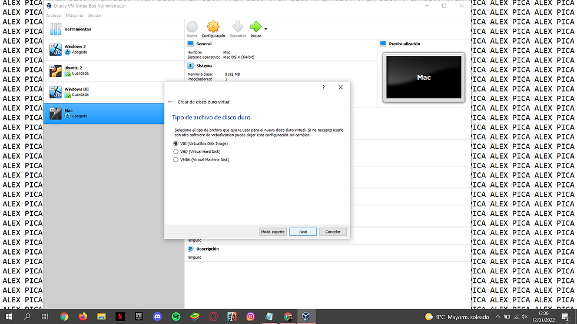This screenshot has height=324, width=577.
Task: Click the muted volume tray icon
Action: 525,317
